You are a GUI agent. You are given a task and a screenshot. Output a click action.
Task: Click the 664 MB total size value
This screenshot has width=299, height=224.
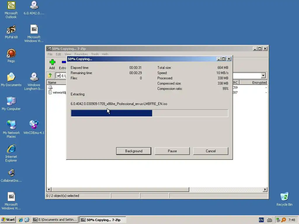point(223,68)
